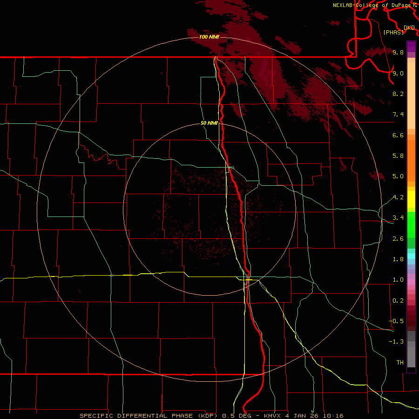Click the 4.2 scale value
Viewport: 419px width, 419px height.
pyautogui.click(x=398, y=197)
